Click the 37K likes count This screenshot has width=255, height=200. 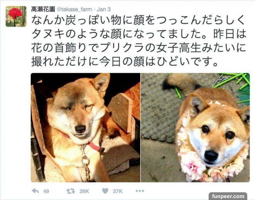(117, 191)
